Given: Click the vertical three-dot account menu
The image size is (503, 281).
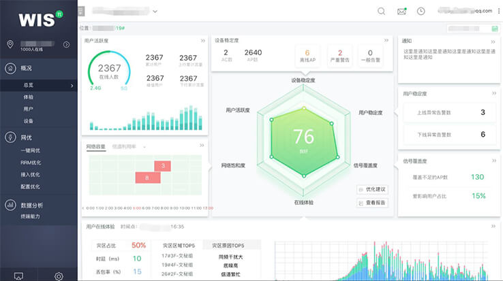Looking at the screenshot, I should [497, 11].
